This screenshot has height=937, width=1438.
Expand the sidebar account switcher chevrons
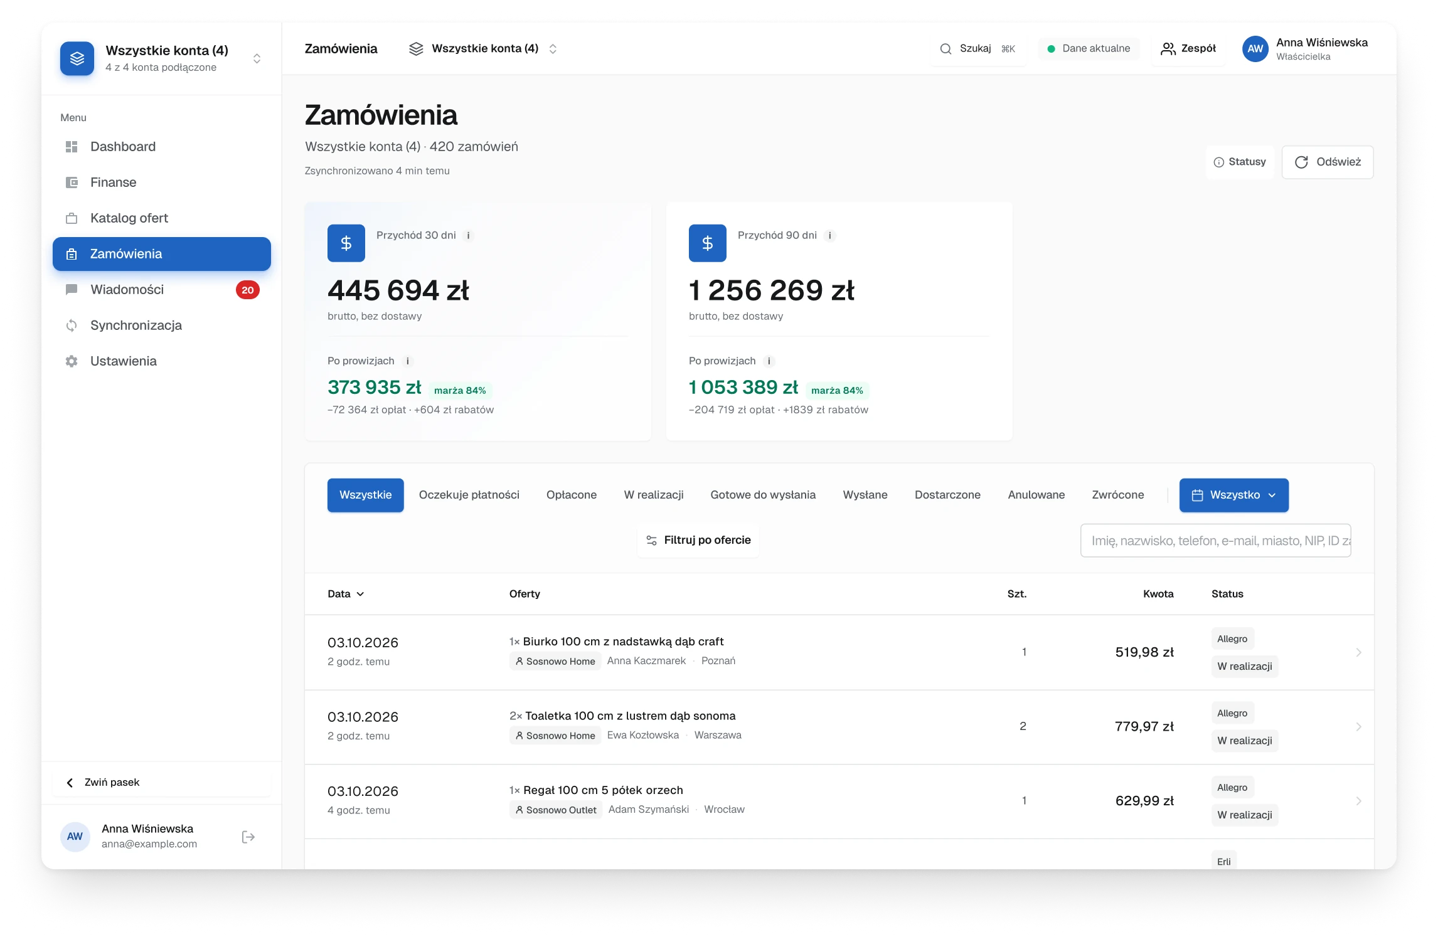coord(257,58)
